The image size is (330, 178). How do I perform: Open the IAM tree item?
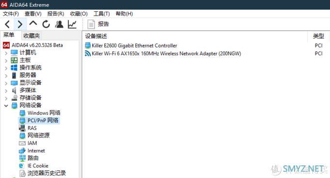32,143
